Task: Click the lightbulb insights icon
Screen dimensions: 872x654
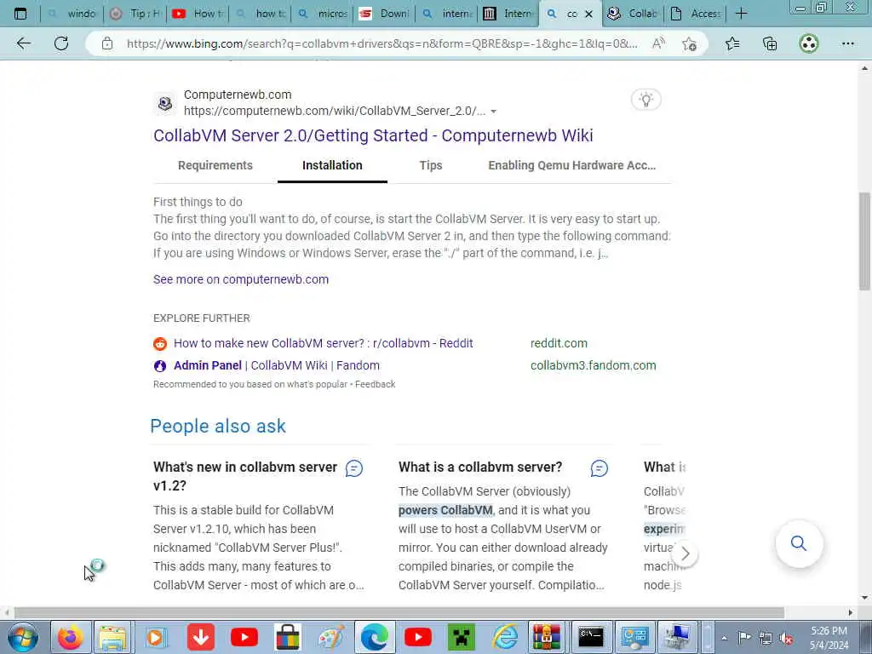Action: tap(645, 100)
